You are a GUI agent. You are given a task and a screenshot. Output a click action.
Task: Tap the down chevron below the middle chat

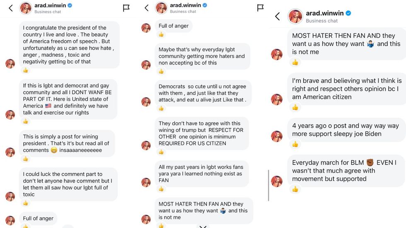tap(203, 226)
